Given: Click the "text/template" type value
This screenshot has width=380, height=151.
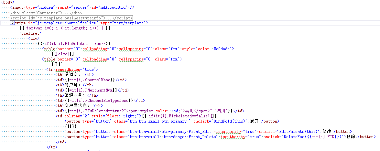Looking at the screenshot, I should (x=129, y=23).
